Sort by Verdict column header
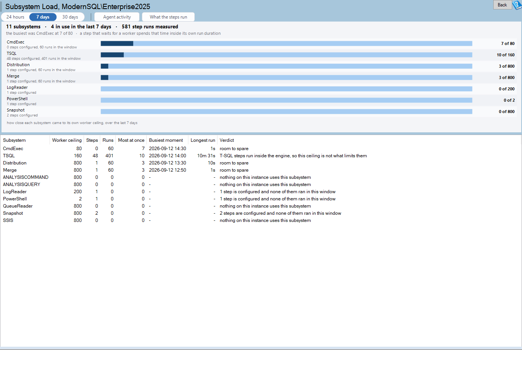This screenshot has width=522, height=369. point(369,140)
